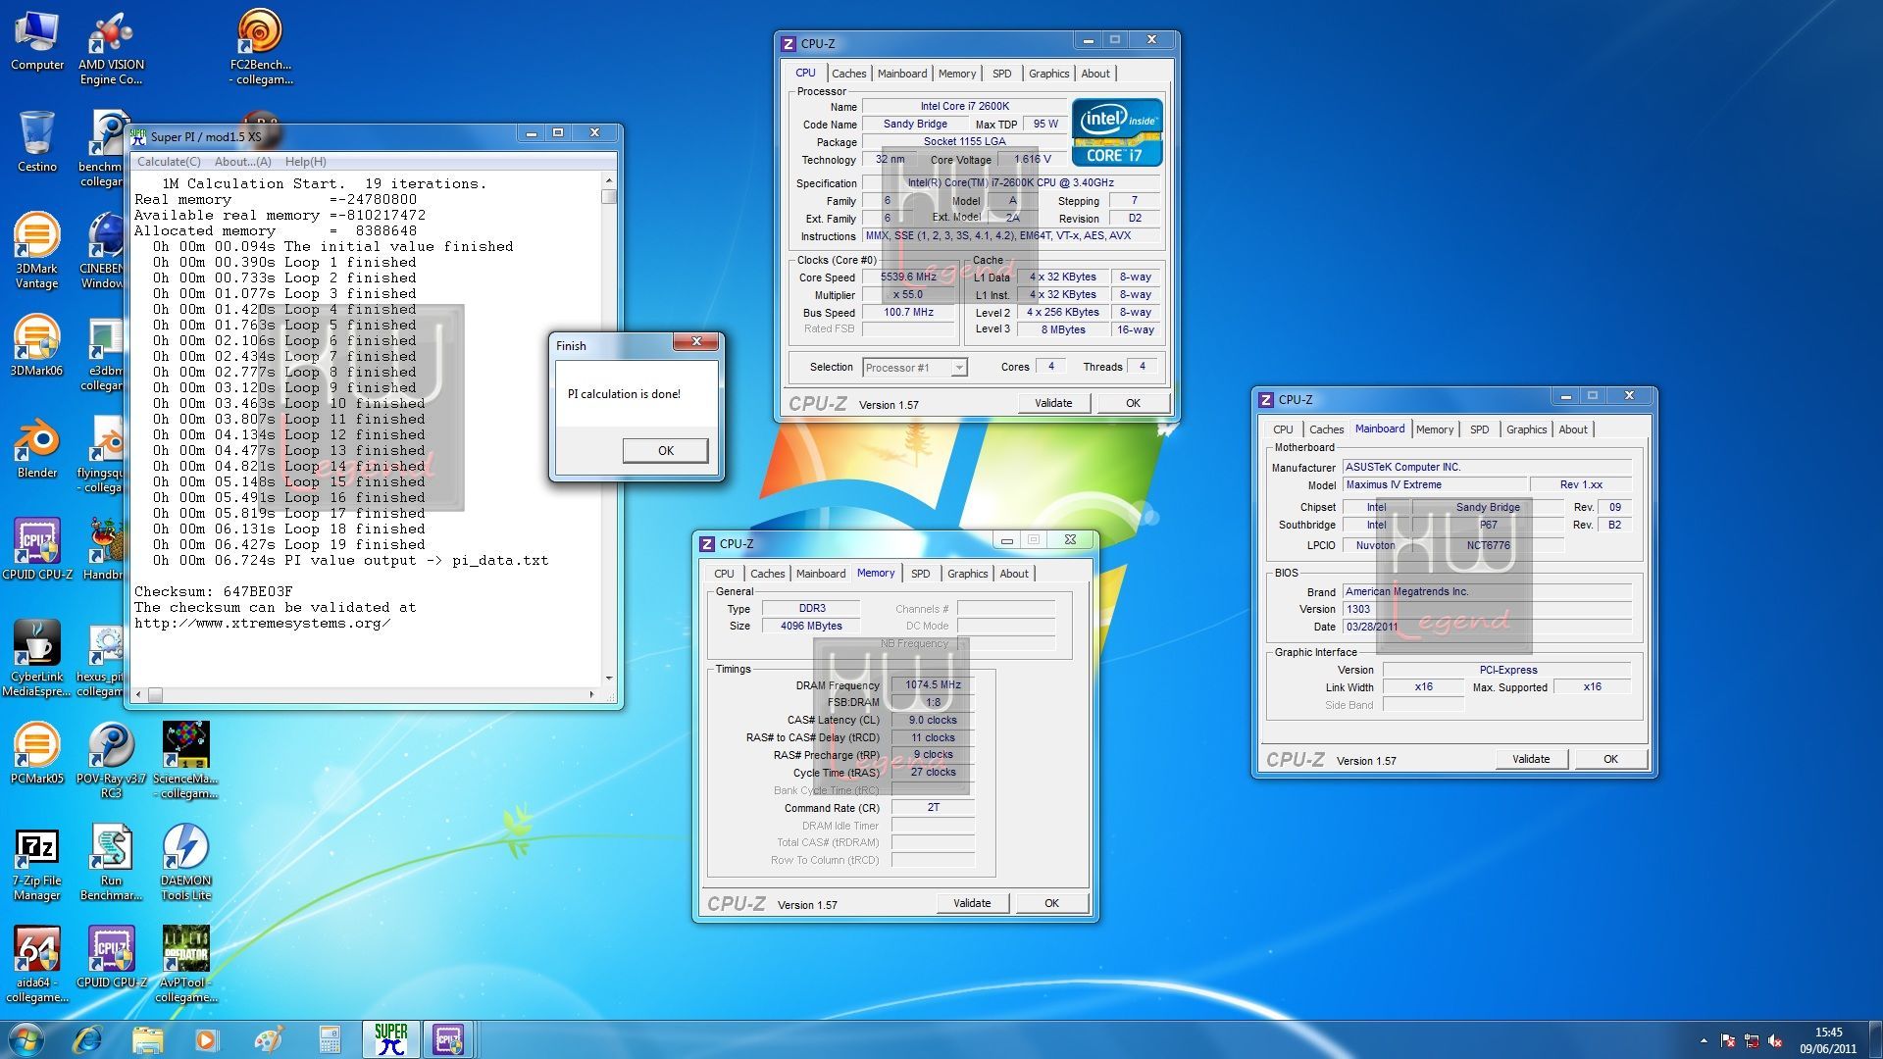The image size is (1883, 1059).
Task: Open ScienceMark shortcut icon
Action: click(x=185, y=760)
